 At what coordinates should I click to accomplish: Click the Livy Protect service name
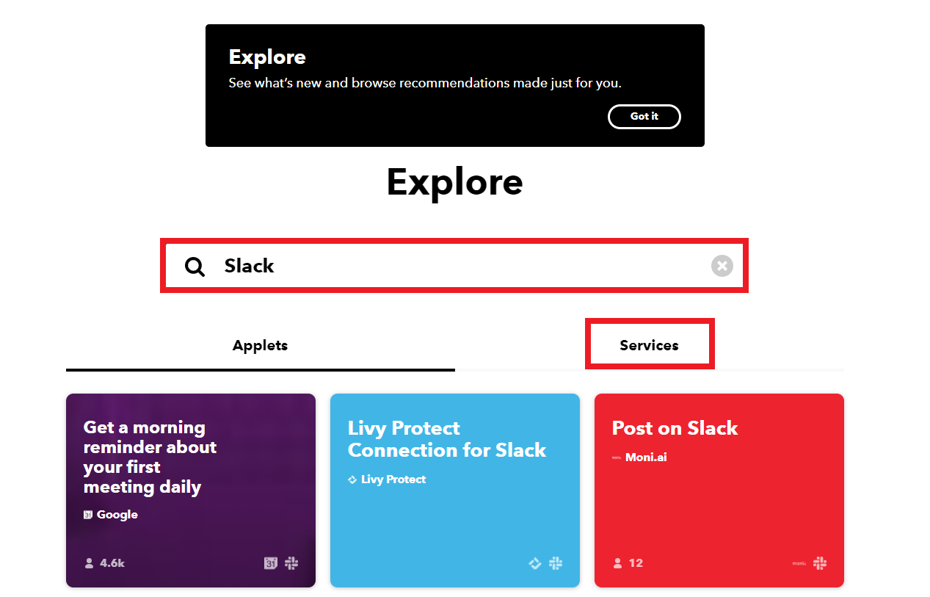click(x=394, y=479)
